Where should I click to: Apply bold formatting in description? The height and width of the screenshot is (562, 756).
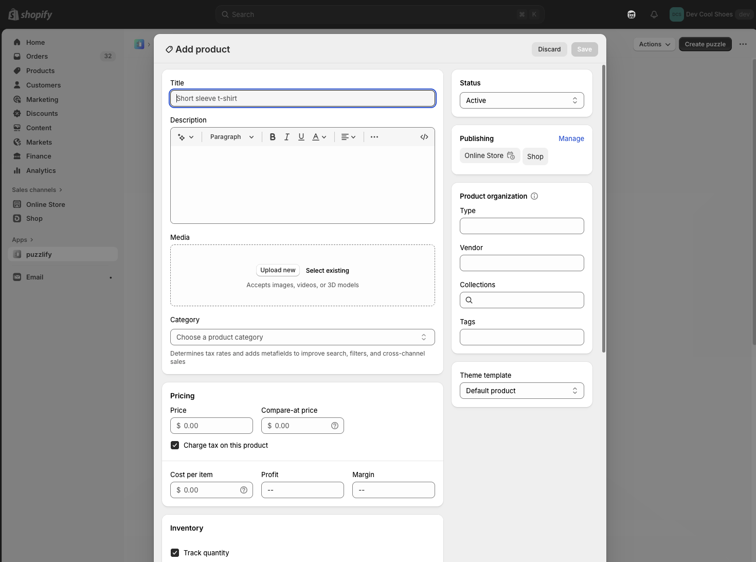273,137
